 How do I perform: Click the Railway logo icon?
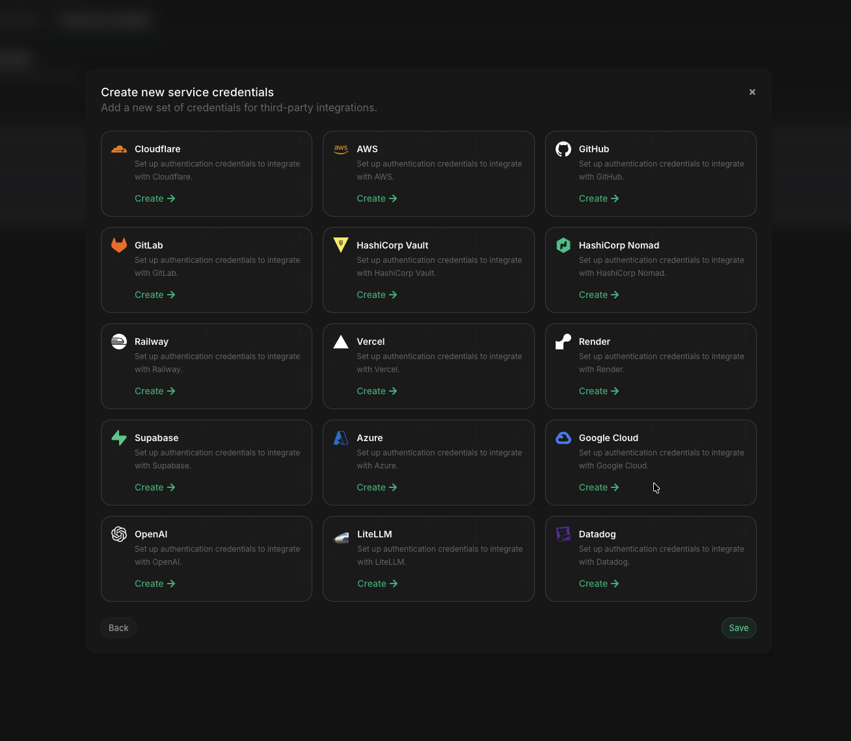pos(119,342)
